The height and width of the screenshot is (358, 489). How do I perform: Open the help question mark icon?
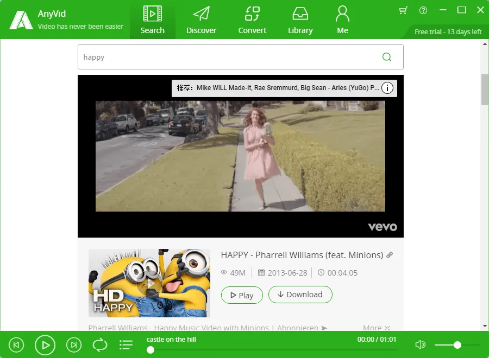(423, 11)
